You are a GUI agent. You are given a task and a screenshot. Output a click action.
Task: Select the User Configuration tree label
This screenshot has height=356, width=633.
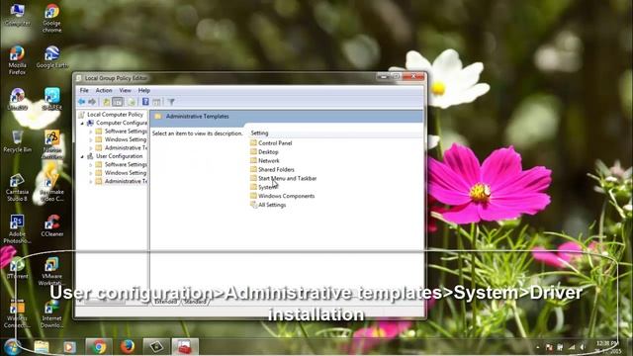[x=119, y=156]
